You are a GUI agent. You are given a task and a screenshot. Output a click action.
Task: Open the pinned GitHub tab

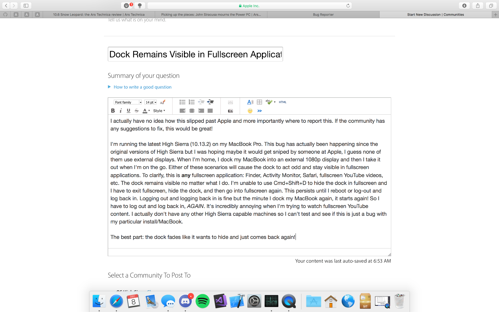coord(5,14)
